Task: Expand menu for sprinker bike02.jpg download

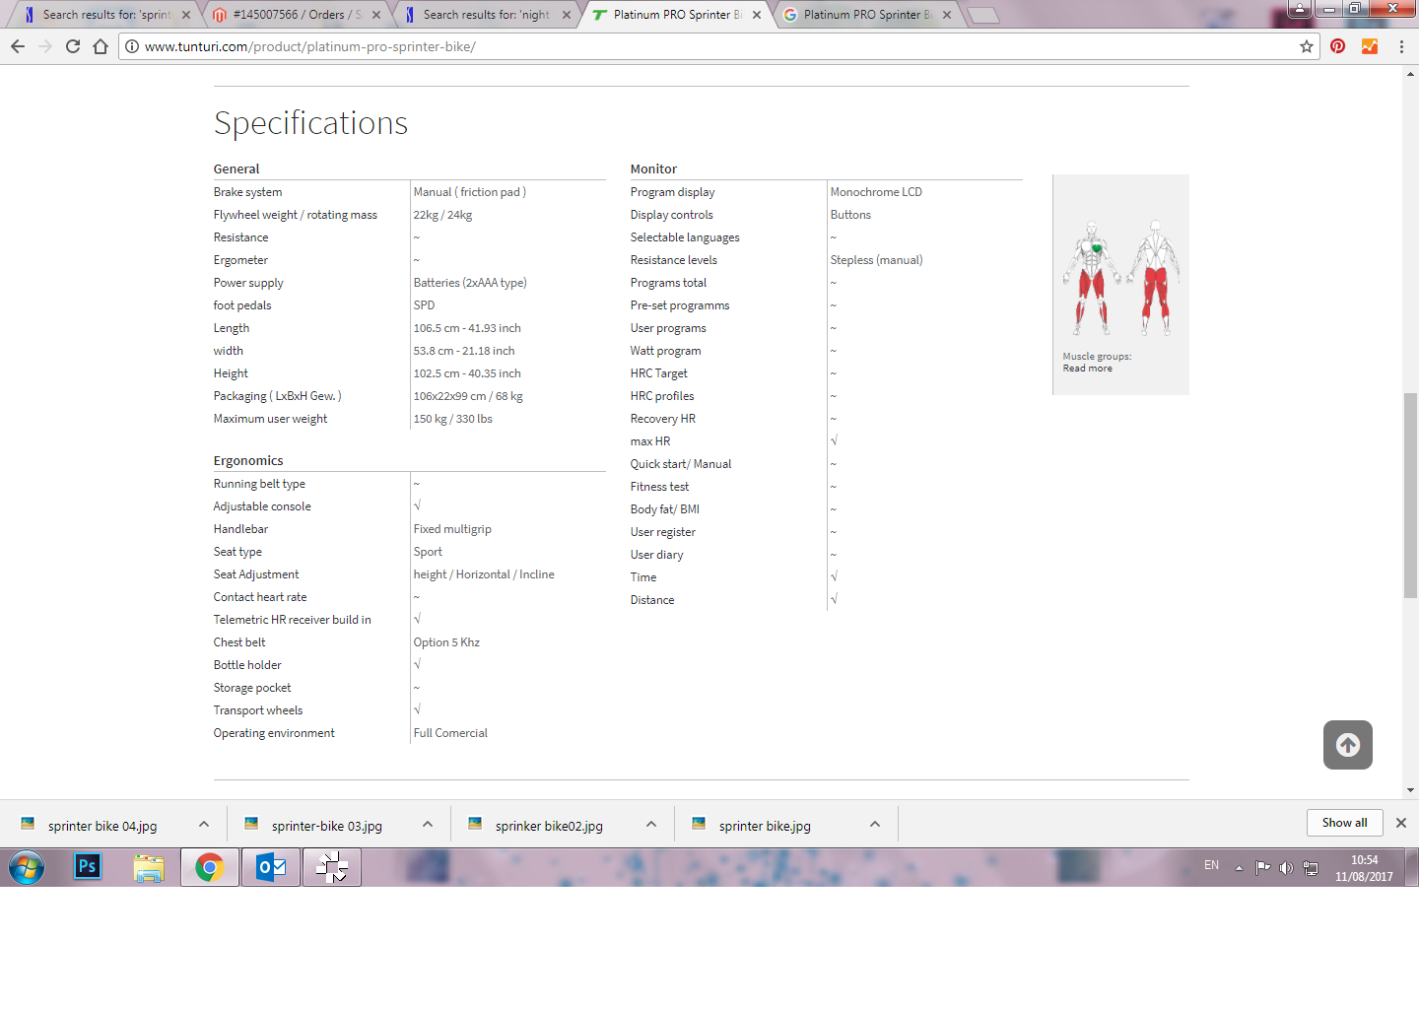Action: coord(651,825)
